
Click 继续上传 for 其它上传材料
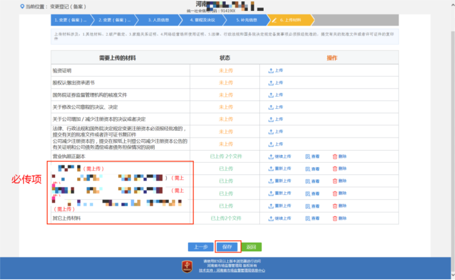(279, 218)
